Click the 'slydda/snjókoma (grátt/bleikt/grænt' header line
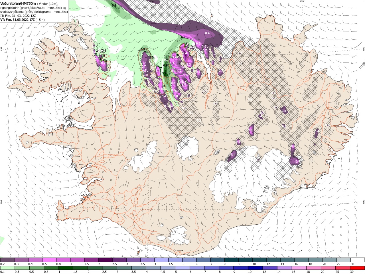365x274 pixels. coord(34,12)
